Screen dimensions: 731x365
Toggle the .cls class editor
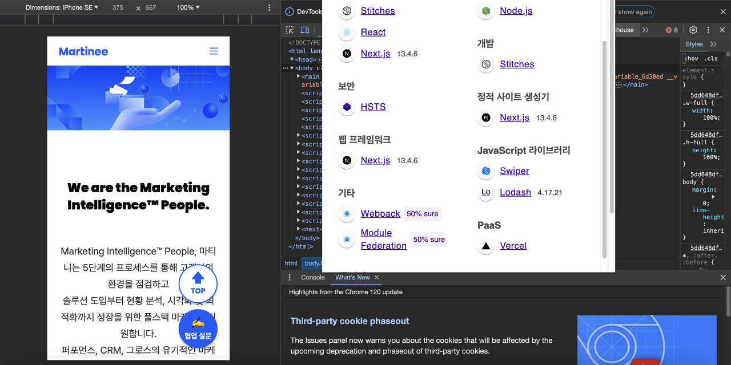point(711,58)
